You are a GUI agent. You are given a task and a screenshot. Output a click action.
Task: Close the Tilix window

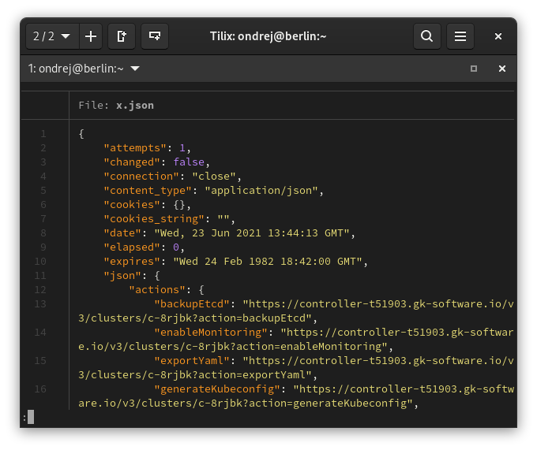[x=498, y=36]
